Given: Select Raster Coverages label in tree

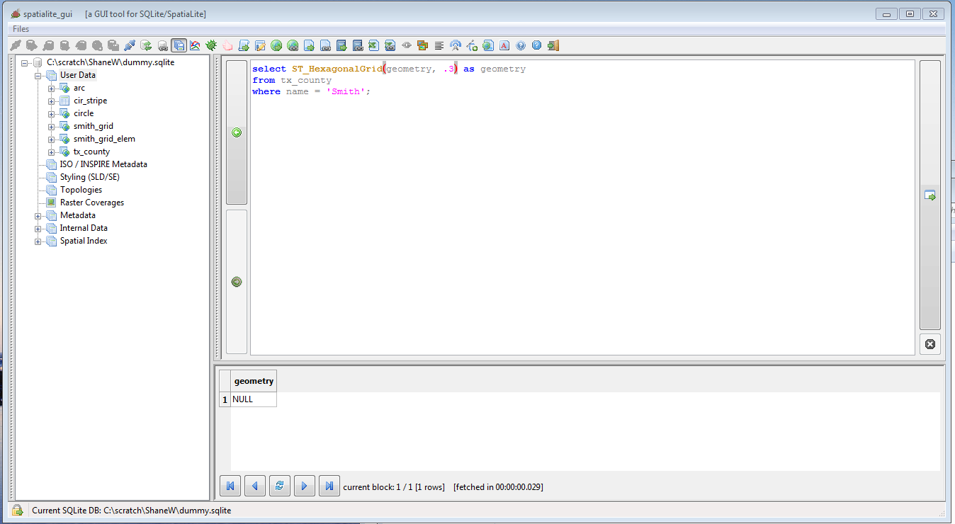Looking at the screenshot, I should click(92, 203).
